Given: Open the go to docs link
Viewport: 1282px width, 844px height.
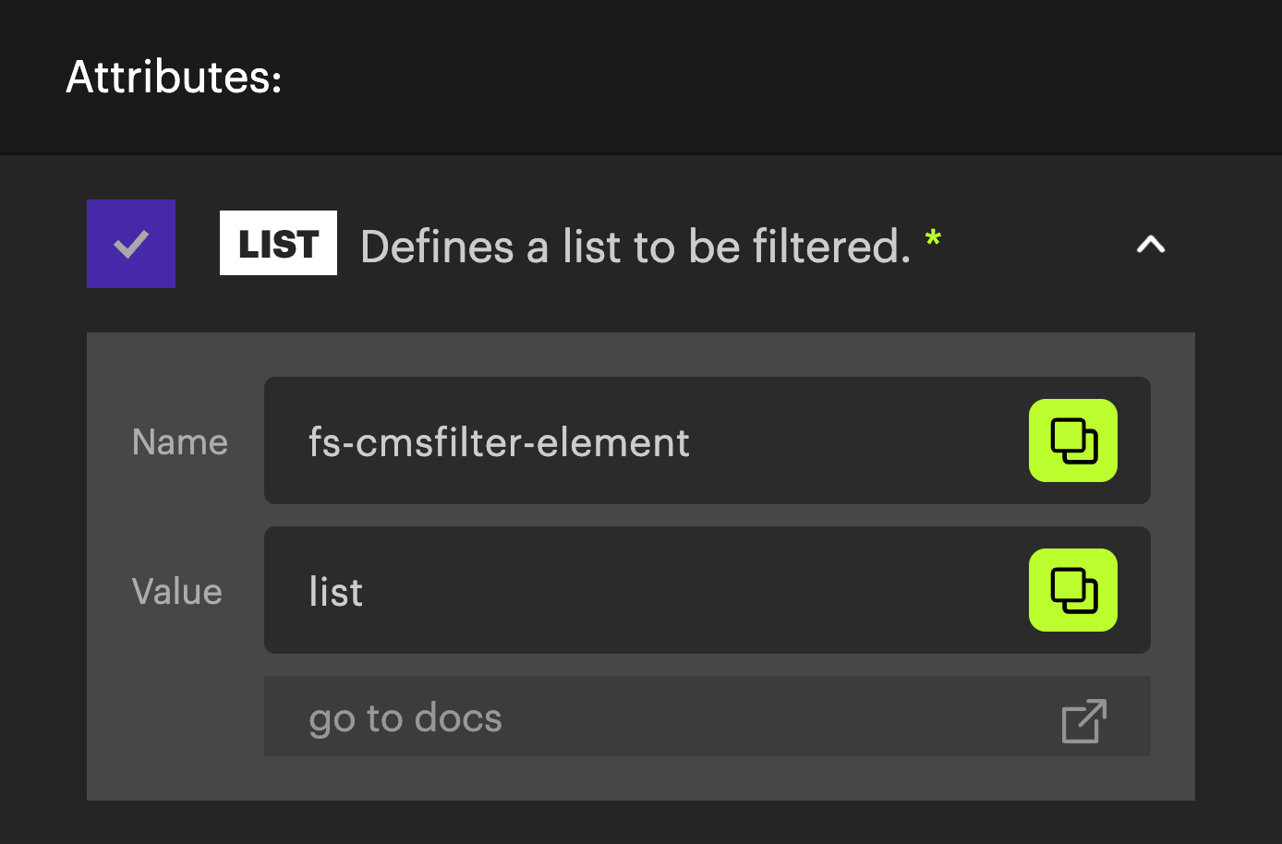Looking at the screenshot, I should (405, 718).
